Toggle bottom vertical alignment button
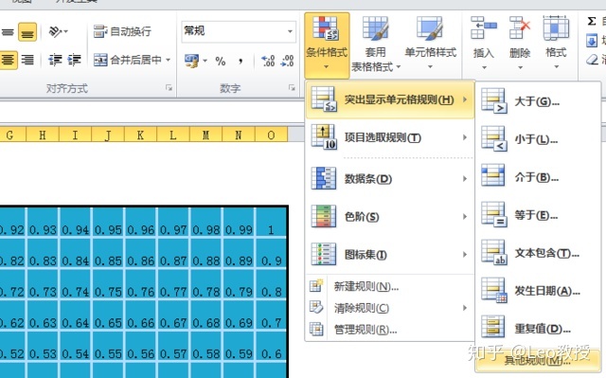Image resolution: width=606 pixels, height=378 pixels. pyautogui.click(x=27, y=32)
